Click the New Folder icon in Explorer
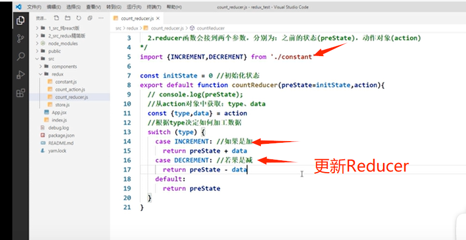 coord(68,18)
